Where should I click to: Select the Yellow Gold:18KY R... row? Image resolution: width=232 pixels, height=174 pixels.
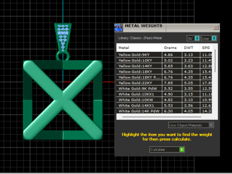(164, 77)
